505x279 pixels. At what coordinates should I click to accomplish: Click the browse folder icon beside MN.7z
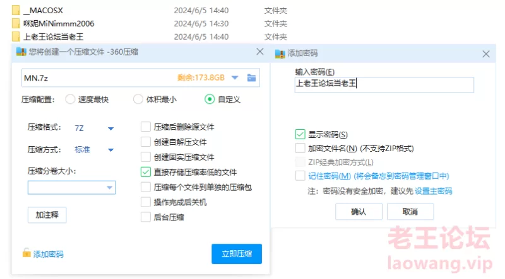point(251,78)
